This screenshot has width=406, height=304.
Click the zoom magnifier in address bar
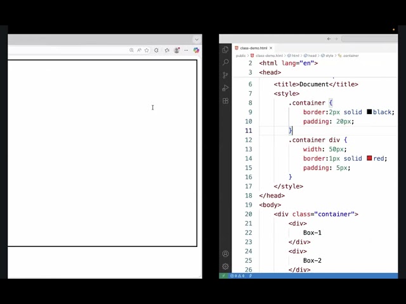pos(131,50)
